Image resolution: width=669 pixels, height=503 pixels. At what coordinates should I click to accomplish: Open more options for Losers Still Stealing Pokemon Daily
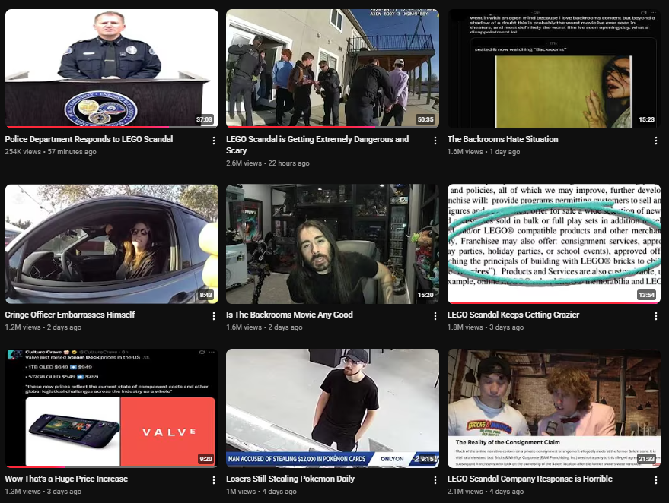(435, 480)
